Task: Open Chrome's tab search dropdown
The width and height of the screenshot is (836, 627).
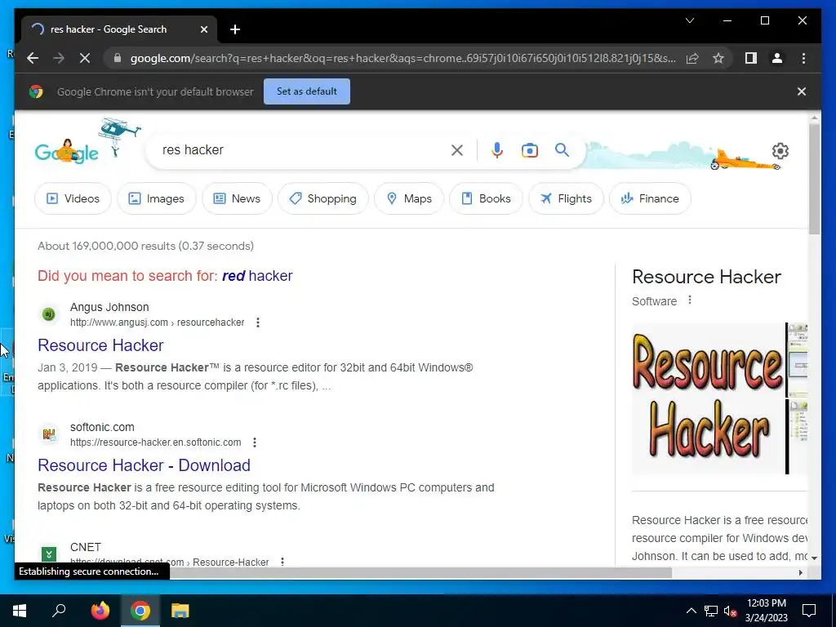Action: pyautogui.click(x=689, y=20)
